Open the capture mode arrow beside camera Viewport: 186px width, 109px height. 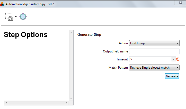(16, 17)
